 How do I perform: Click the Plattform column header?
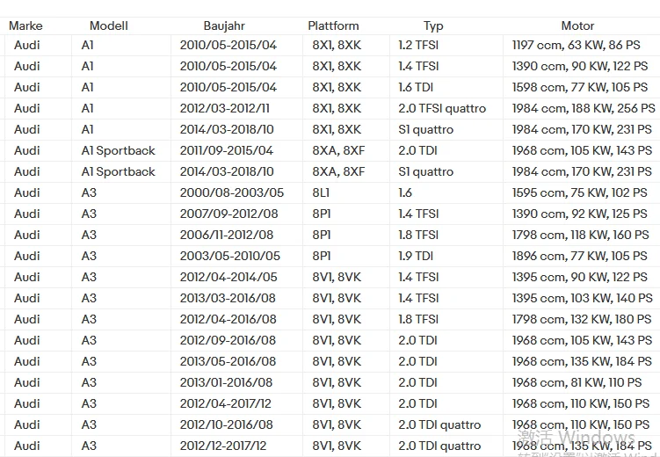tap(333, 25)
